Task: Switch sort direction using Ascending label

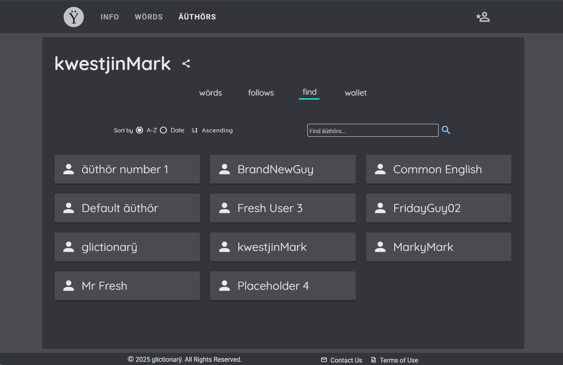Action: pos(217,130)
